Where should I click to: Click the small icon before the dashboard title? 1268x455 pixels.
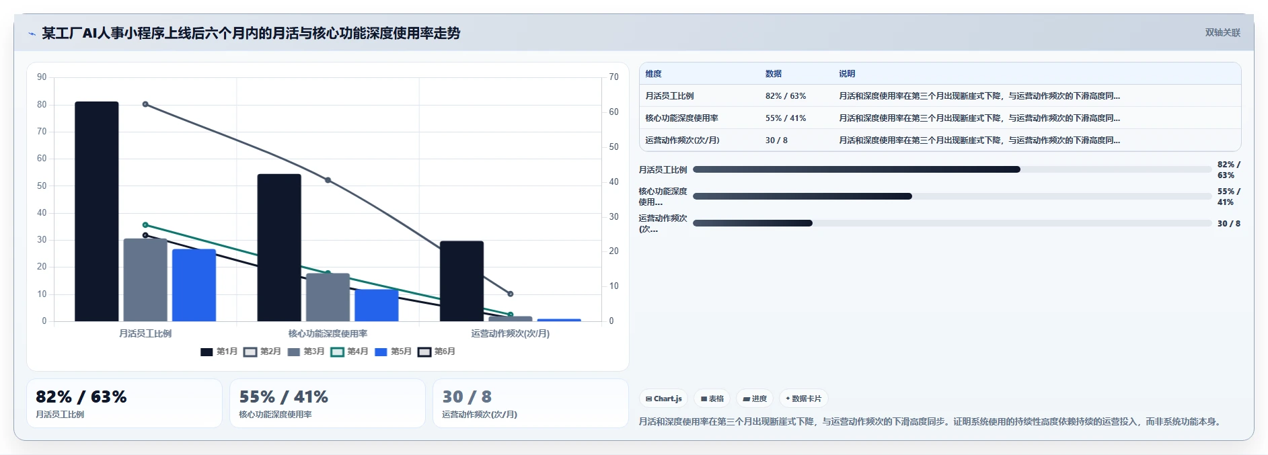pyautogui.click(x=32, y=34)
